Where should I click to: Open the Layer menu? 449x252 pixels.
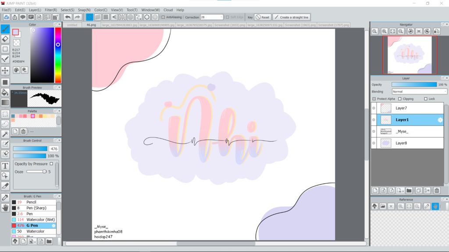[x=35, y=10]
